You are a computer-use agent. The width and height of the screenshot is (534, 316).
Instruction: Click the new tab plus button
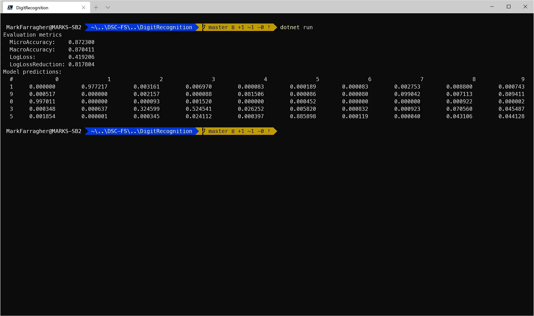96,7
